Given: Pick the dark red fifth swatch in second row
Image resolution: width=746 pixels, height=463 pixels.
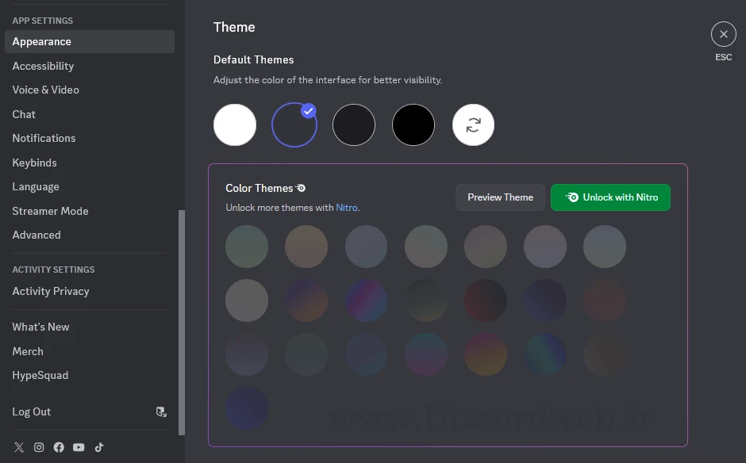Looking at the screenshot, I should click(x=486, y=300).
